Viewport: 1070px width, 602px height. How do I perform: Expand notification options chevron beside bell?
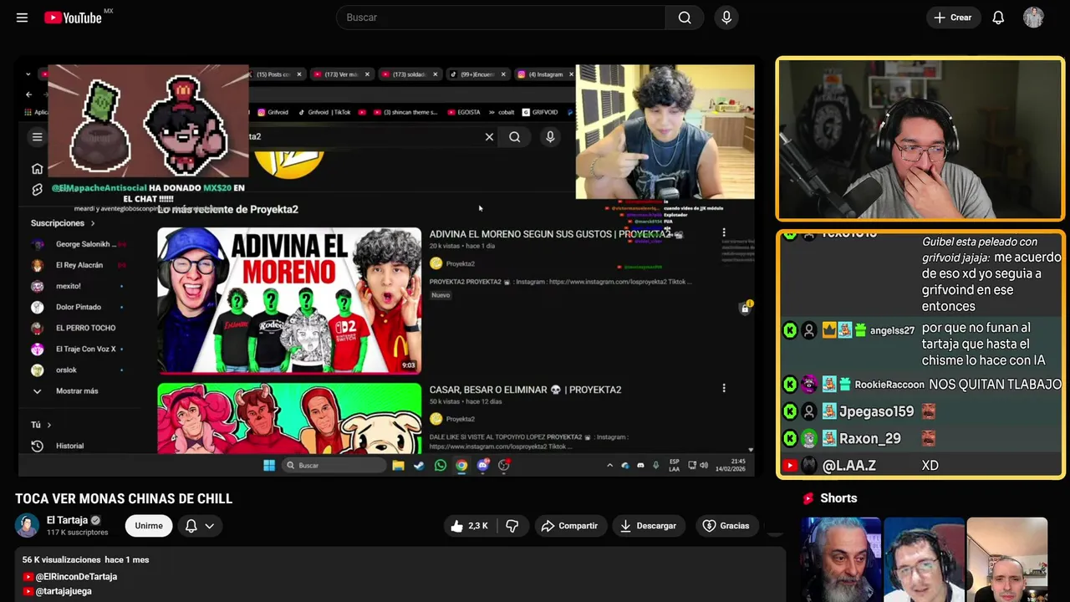(x=210, y=526)
